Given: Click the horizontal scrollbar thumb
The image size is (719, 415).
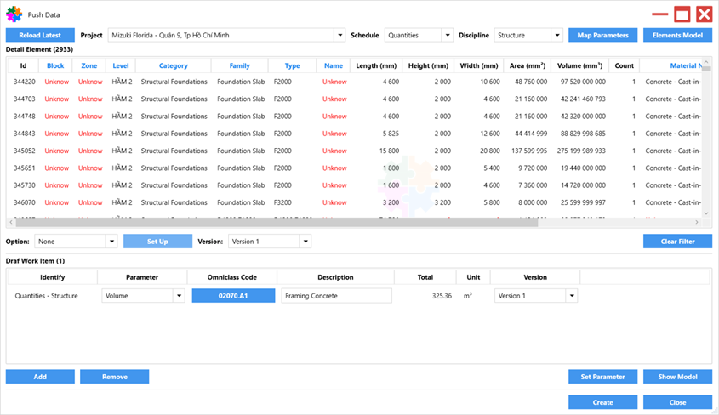Looking at the screenshot, I should 277,222.
